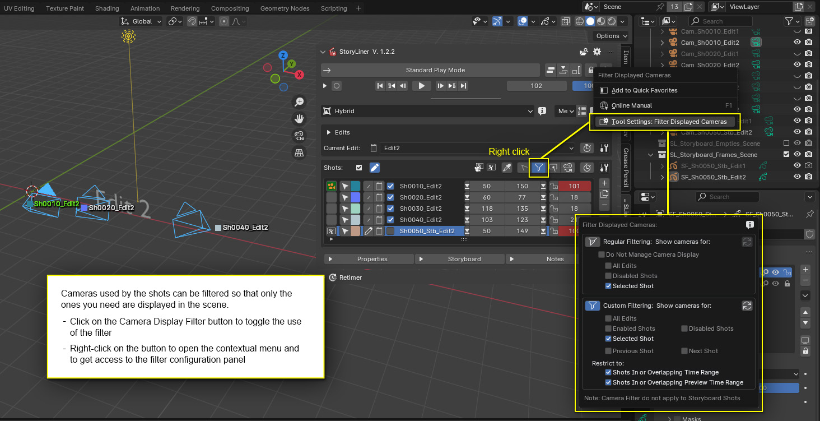Hide Cam_Sh0010_Edit2 with eye icon
This screenshot has height=421, width=820.
click(x=797, y=43)
